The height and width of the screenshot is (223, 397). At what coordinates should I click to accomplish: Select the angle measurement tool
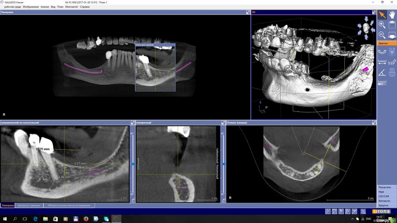tap(382, 72)
